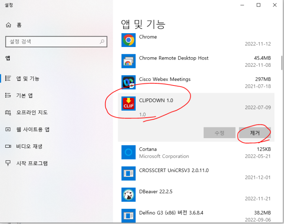Click the 앱 및 기능 page heading

coord(143,24)
